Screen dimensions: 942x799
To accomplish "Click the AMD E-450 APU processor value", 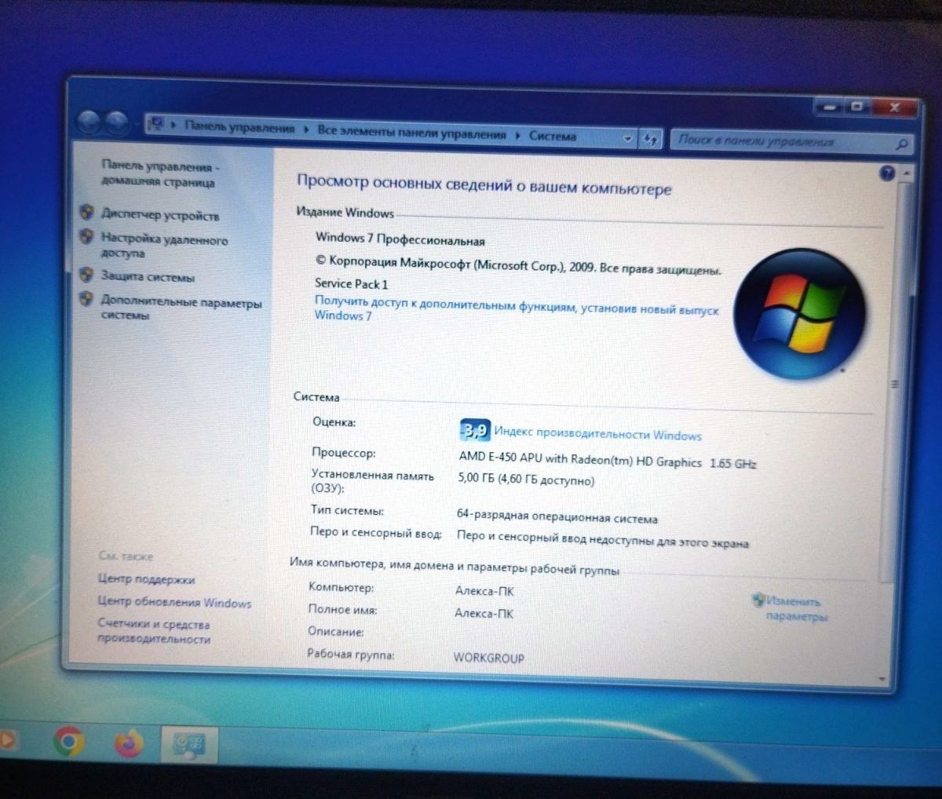I will coord(607,460).
